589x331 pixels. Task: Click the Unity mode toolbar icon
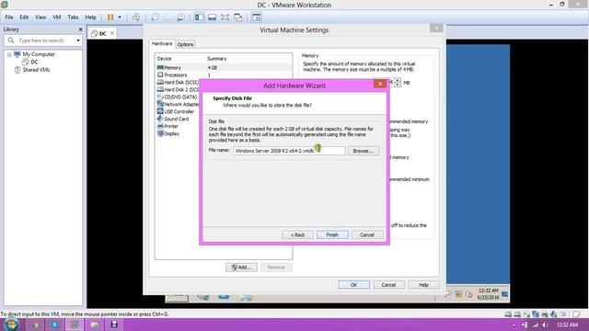[237, 17]
